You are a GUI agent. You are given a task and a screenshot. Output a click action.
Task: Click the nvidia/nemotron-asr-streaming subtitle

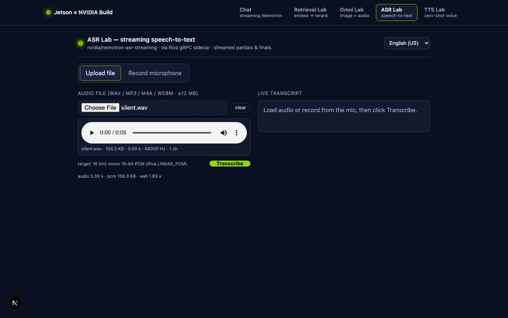(180, 48)
